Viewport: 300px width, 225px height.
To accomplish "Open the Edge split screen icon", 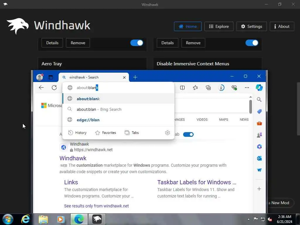I will [182, 88].
